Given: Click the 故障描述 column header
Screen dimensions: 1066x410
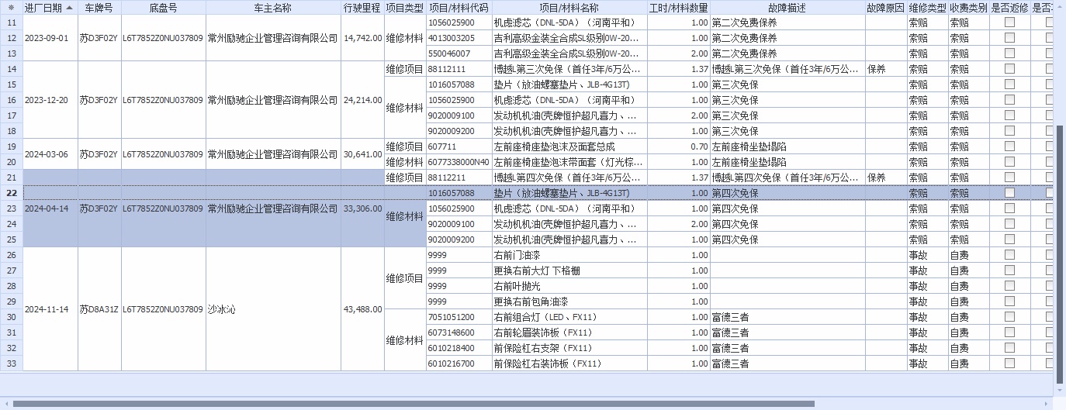Looking at the screenshot, I should coord(787,8).
